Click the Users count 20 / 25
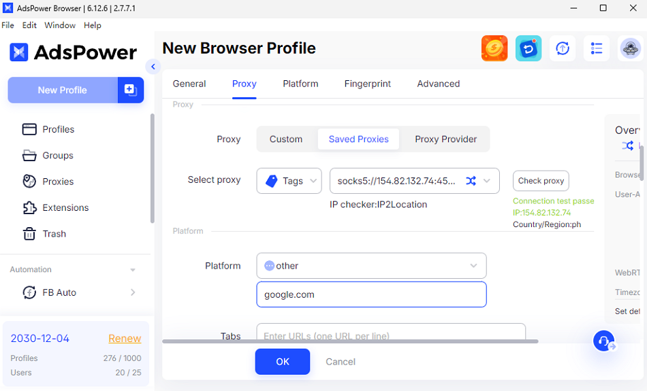The width and height of the screenshot is (647, 391). (x=128, y=373)
